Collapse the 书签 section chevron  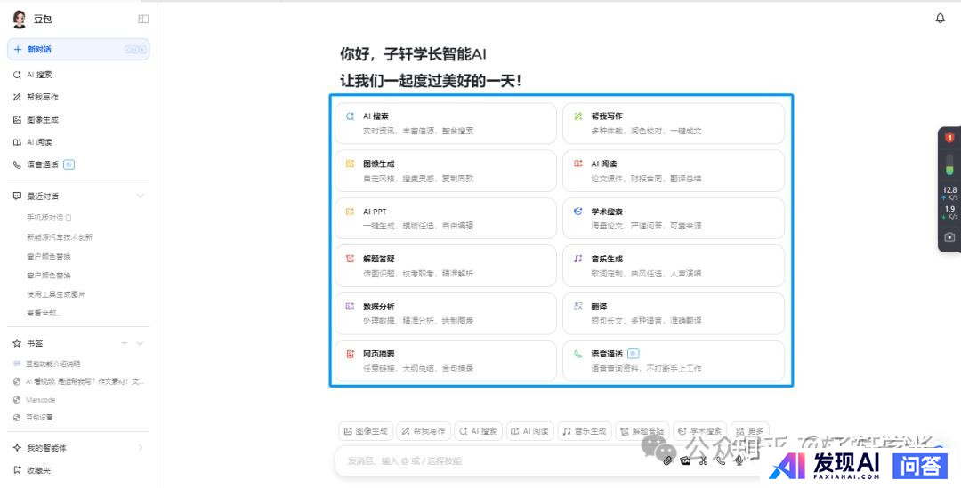pos(141,343)
